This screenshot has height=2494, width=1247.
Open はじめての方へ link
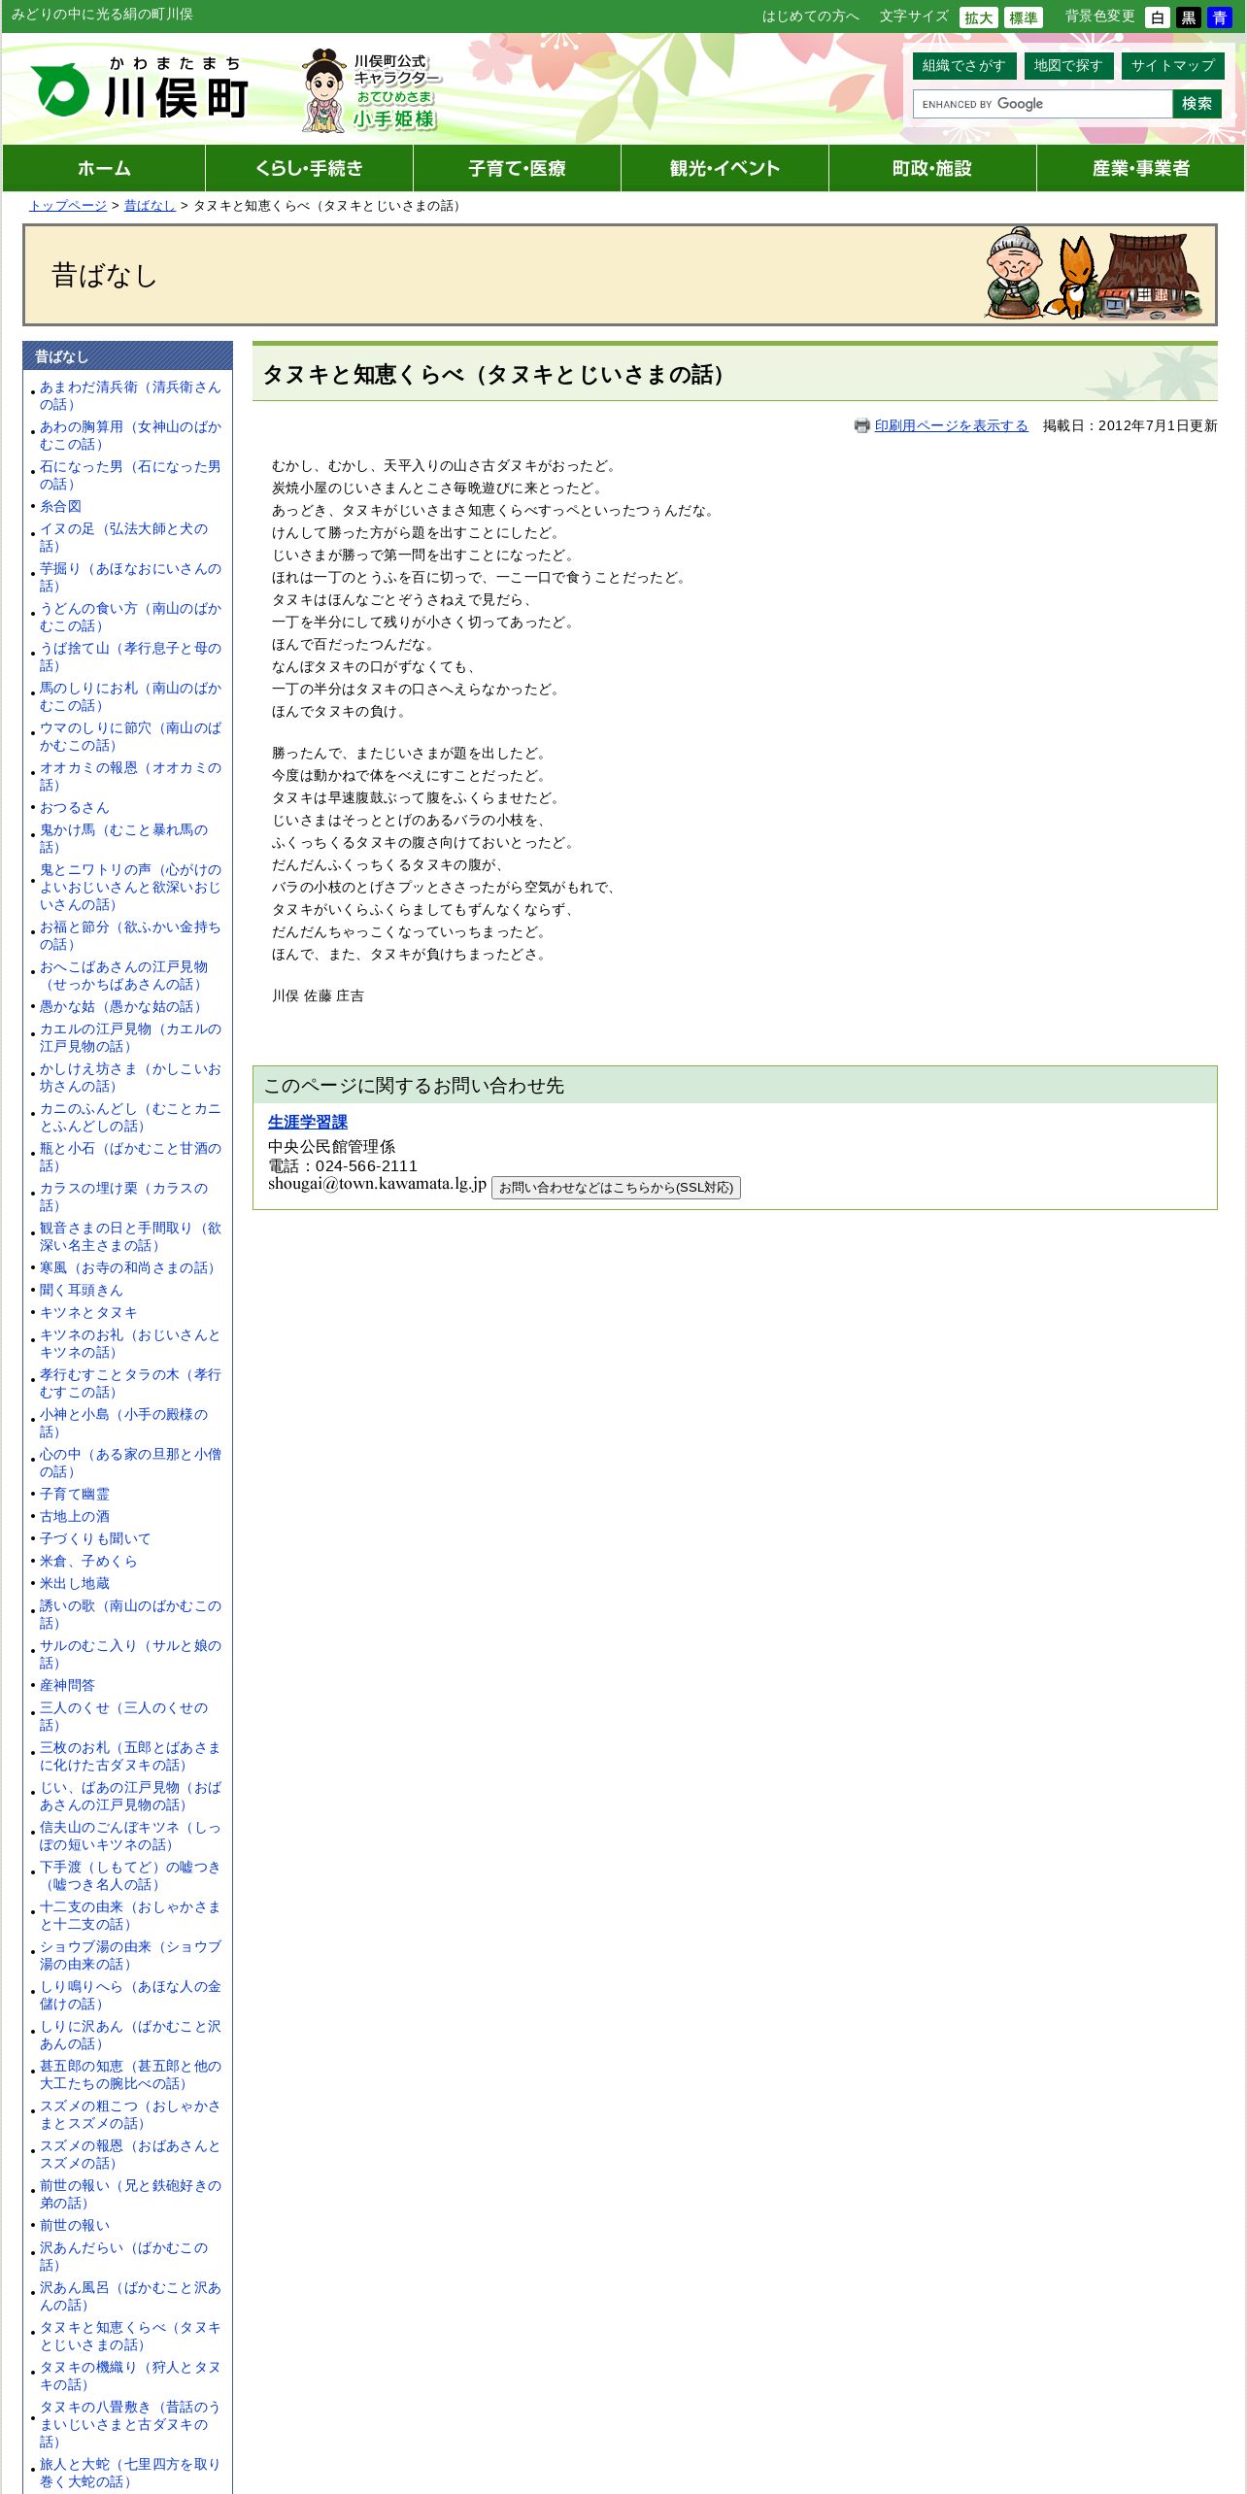[810, 17]
